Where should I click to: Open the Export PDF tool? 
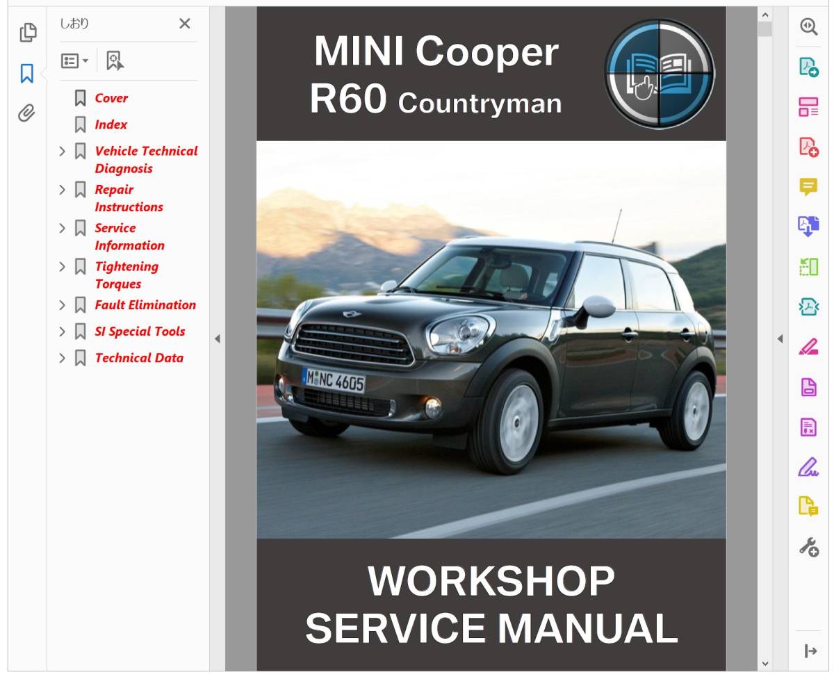(808, 67)
